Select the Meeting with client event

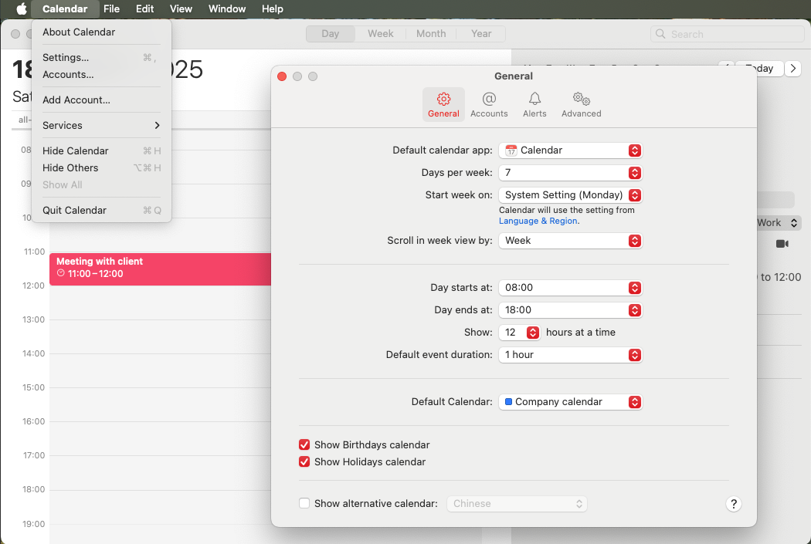[154, 269]
